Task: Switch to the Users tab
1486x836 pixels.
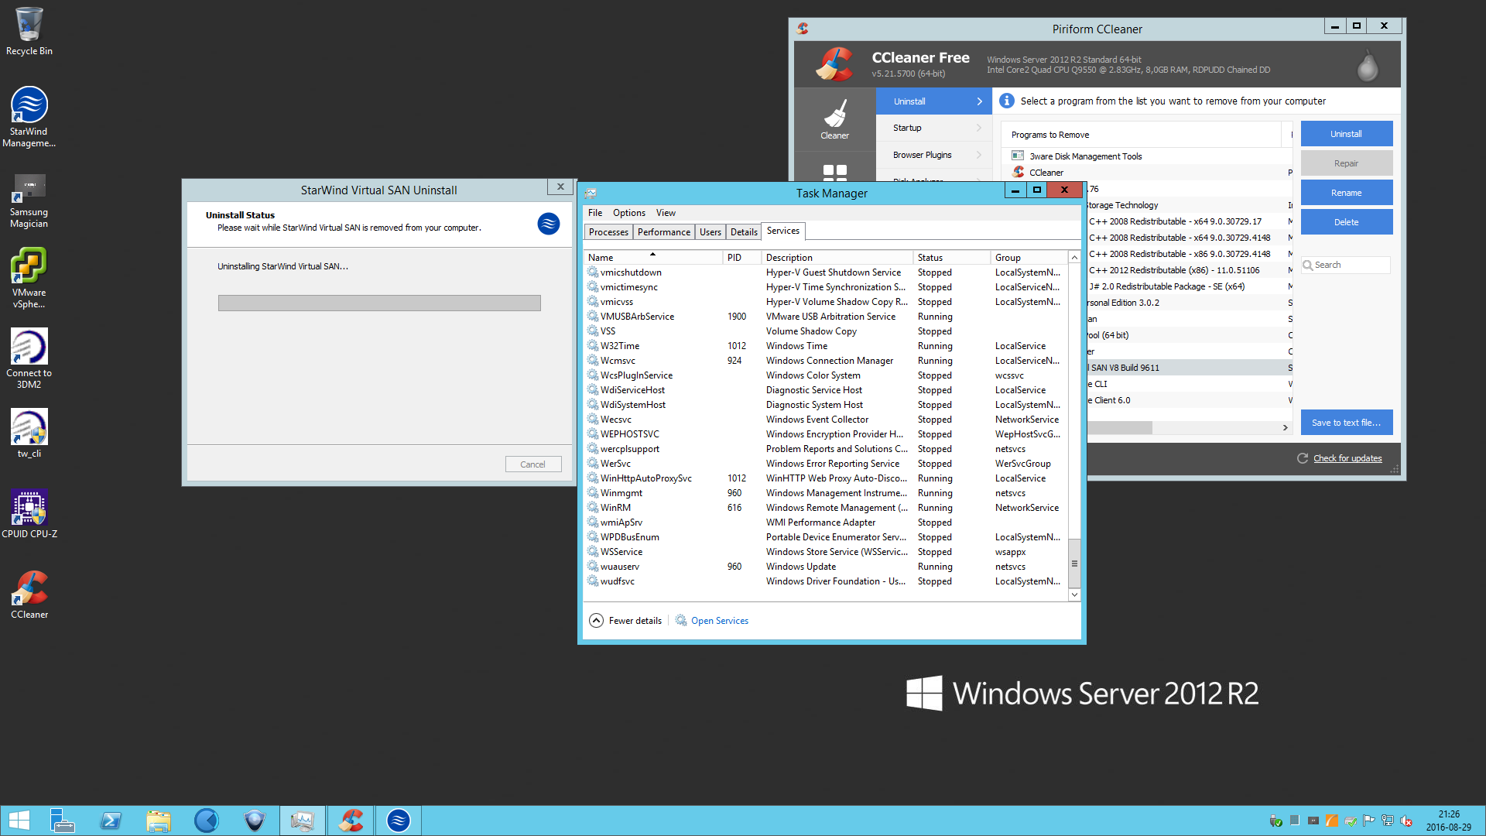Action: pyautogui.click(x=710, y=232)
